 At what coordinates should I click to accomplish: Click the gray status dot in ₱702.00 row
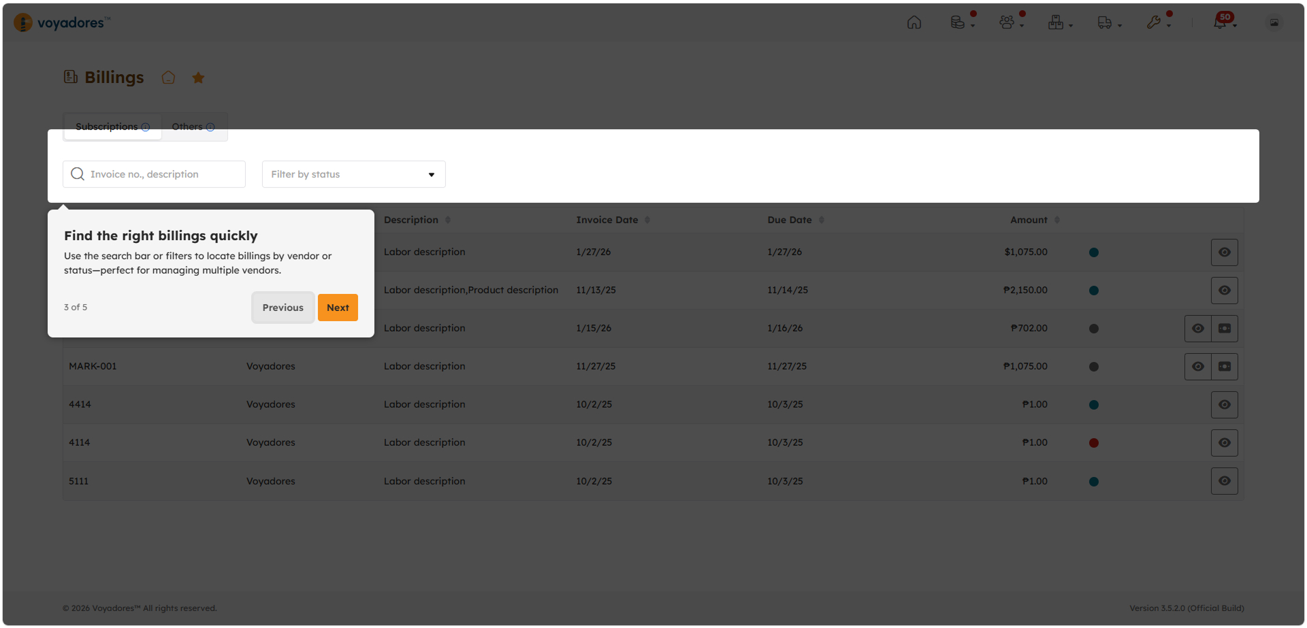pos(1094,329)
